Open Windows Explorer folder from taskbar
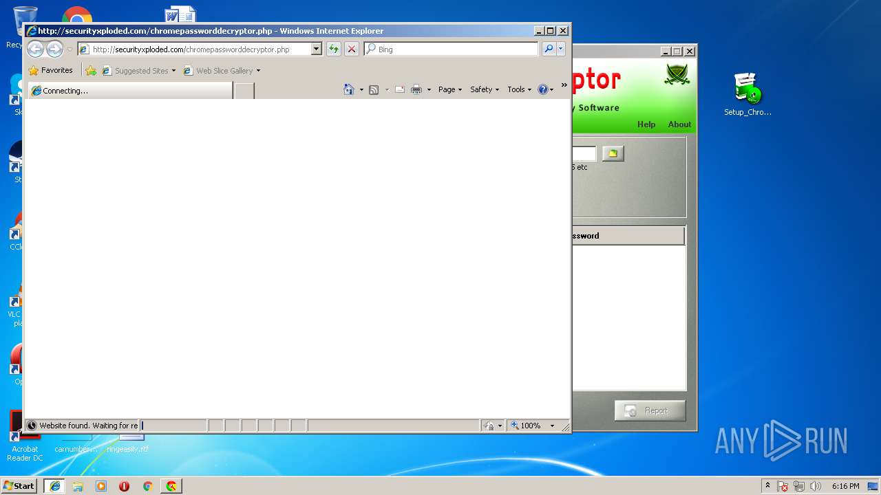Screen dimensions: 881x495 coord(78,486)
